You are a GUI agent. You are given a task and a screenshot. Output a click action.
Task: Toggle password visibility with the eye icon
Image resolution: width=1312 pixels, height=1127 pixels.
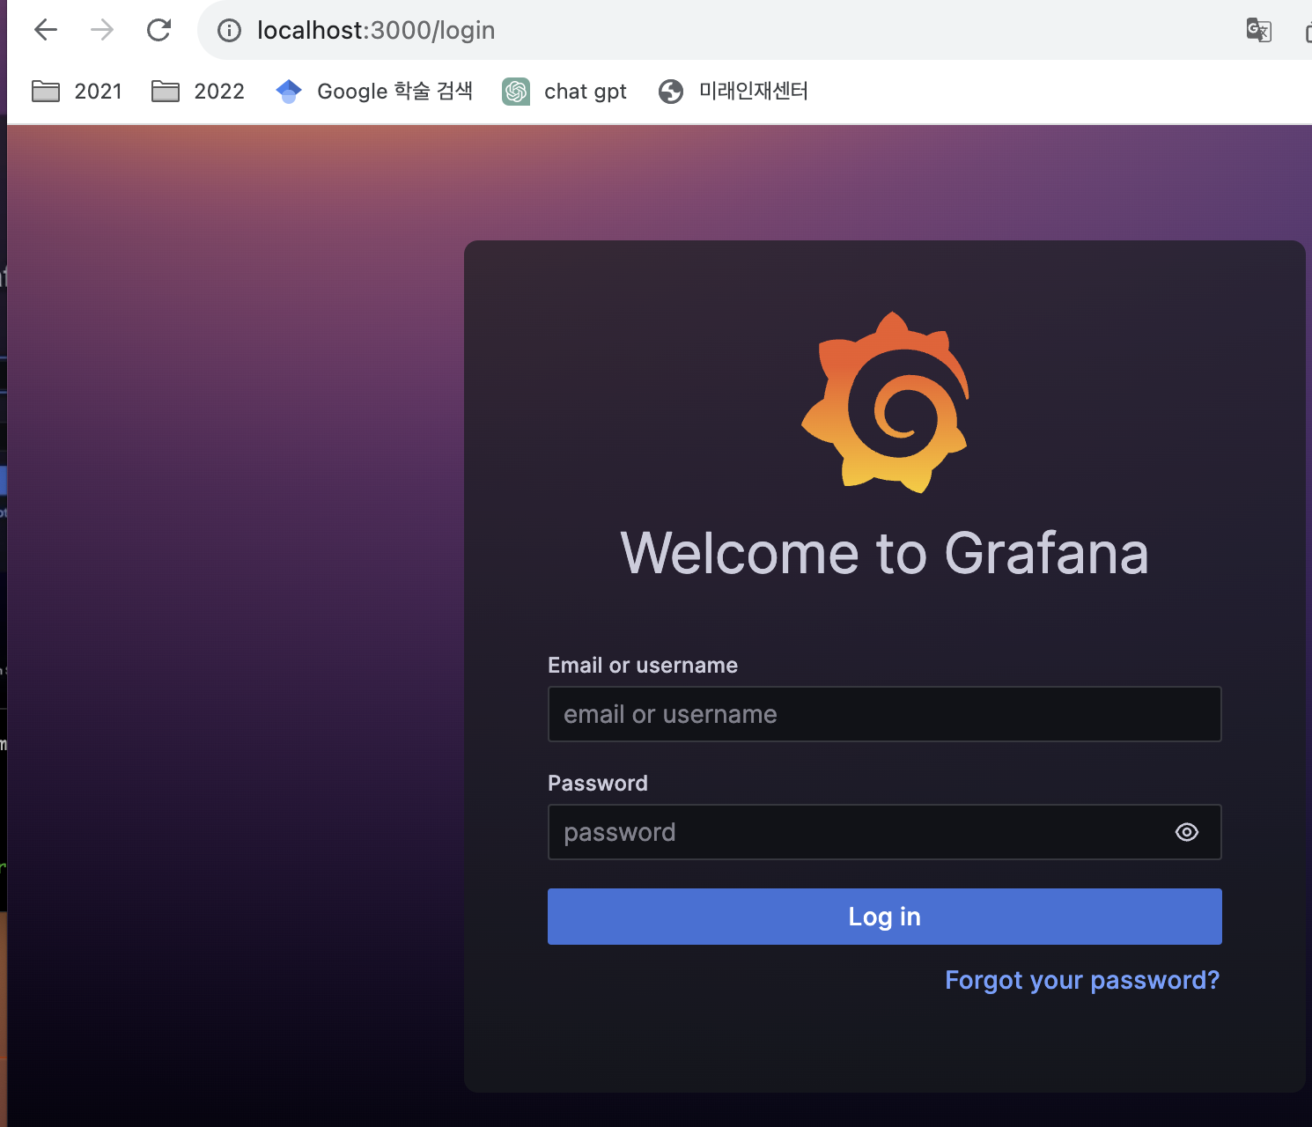pyautogui.click(x=1187, y=832)
